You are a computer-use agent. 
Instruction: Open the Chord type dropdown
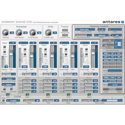101,35
